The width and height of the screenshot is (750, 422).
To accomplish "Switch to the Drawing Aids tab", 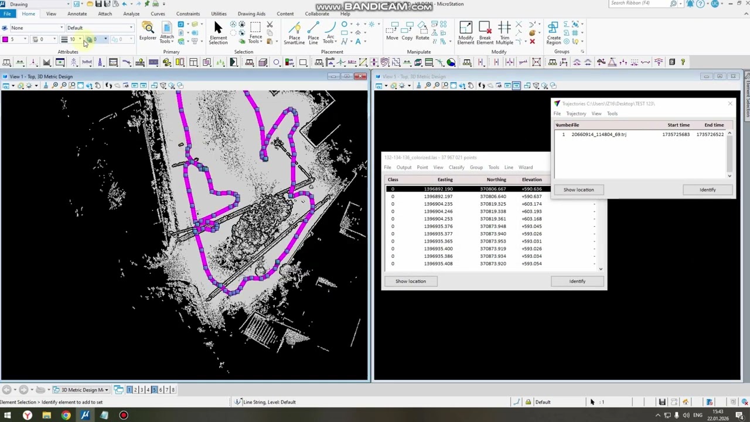I will [251, 13].
